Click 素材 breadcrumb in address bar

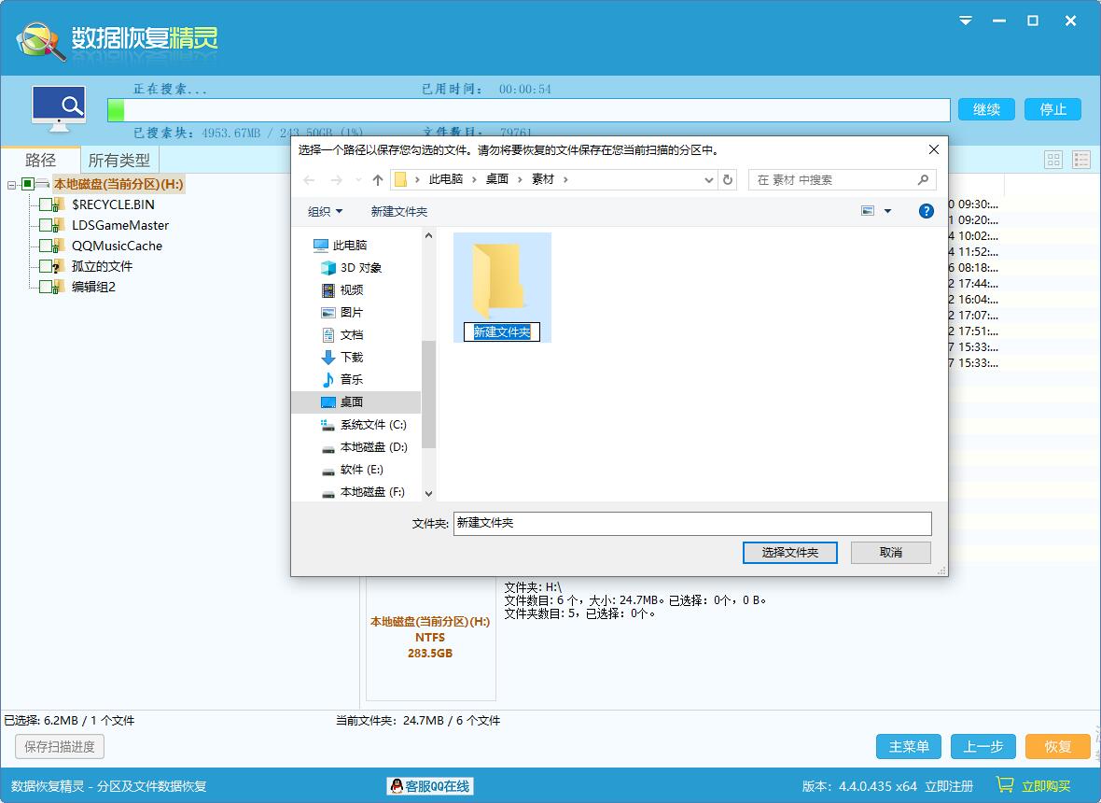point(543,180)
